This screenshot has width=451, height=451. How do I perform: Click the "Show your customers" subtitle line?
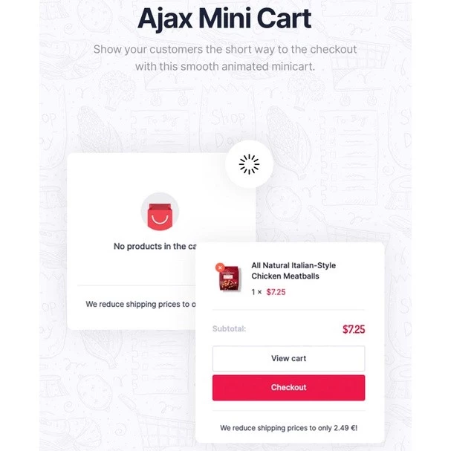point(224,50)
